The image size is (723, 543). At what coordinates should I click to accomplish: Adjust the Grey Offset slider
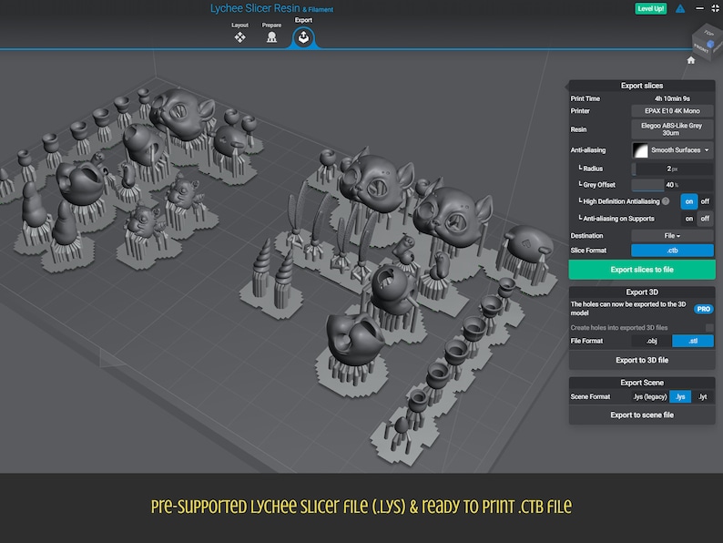tap(672, 185)
